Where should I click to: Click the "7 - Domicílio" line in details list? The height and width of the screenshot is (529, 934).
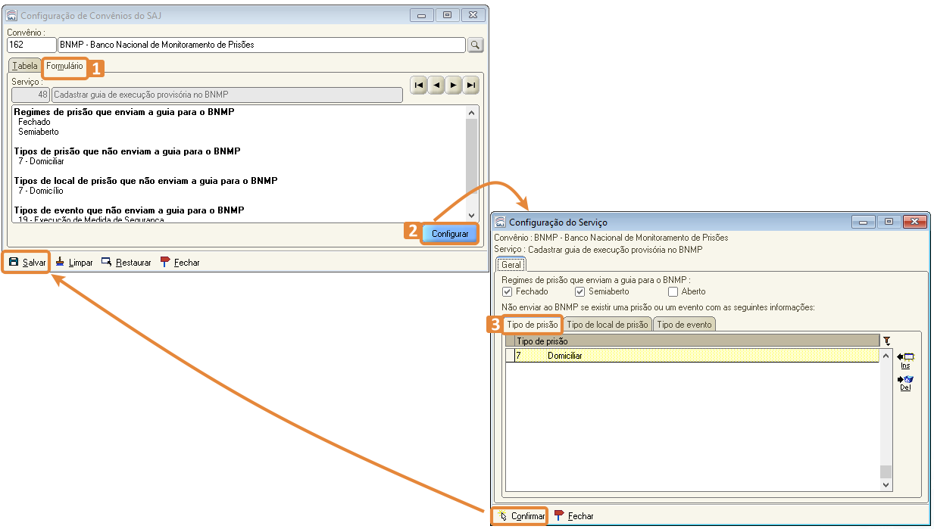[41, 191]
